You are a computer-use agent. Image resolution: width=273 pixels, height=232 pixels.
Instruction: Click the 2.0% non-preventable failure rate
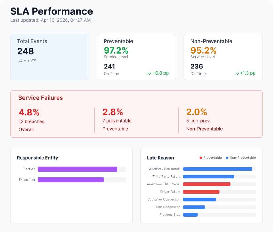coord(196,112)
